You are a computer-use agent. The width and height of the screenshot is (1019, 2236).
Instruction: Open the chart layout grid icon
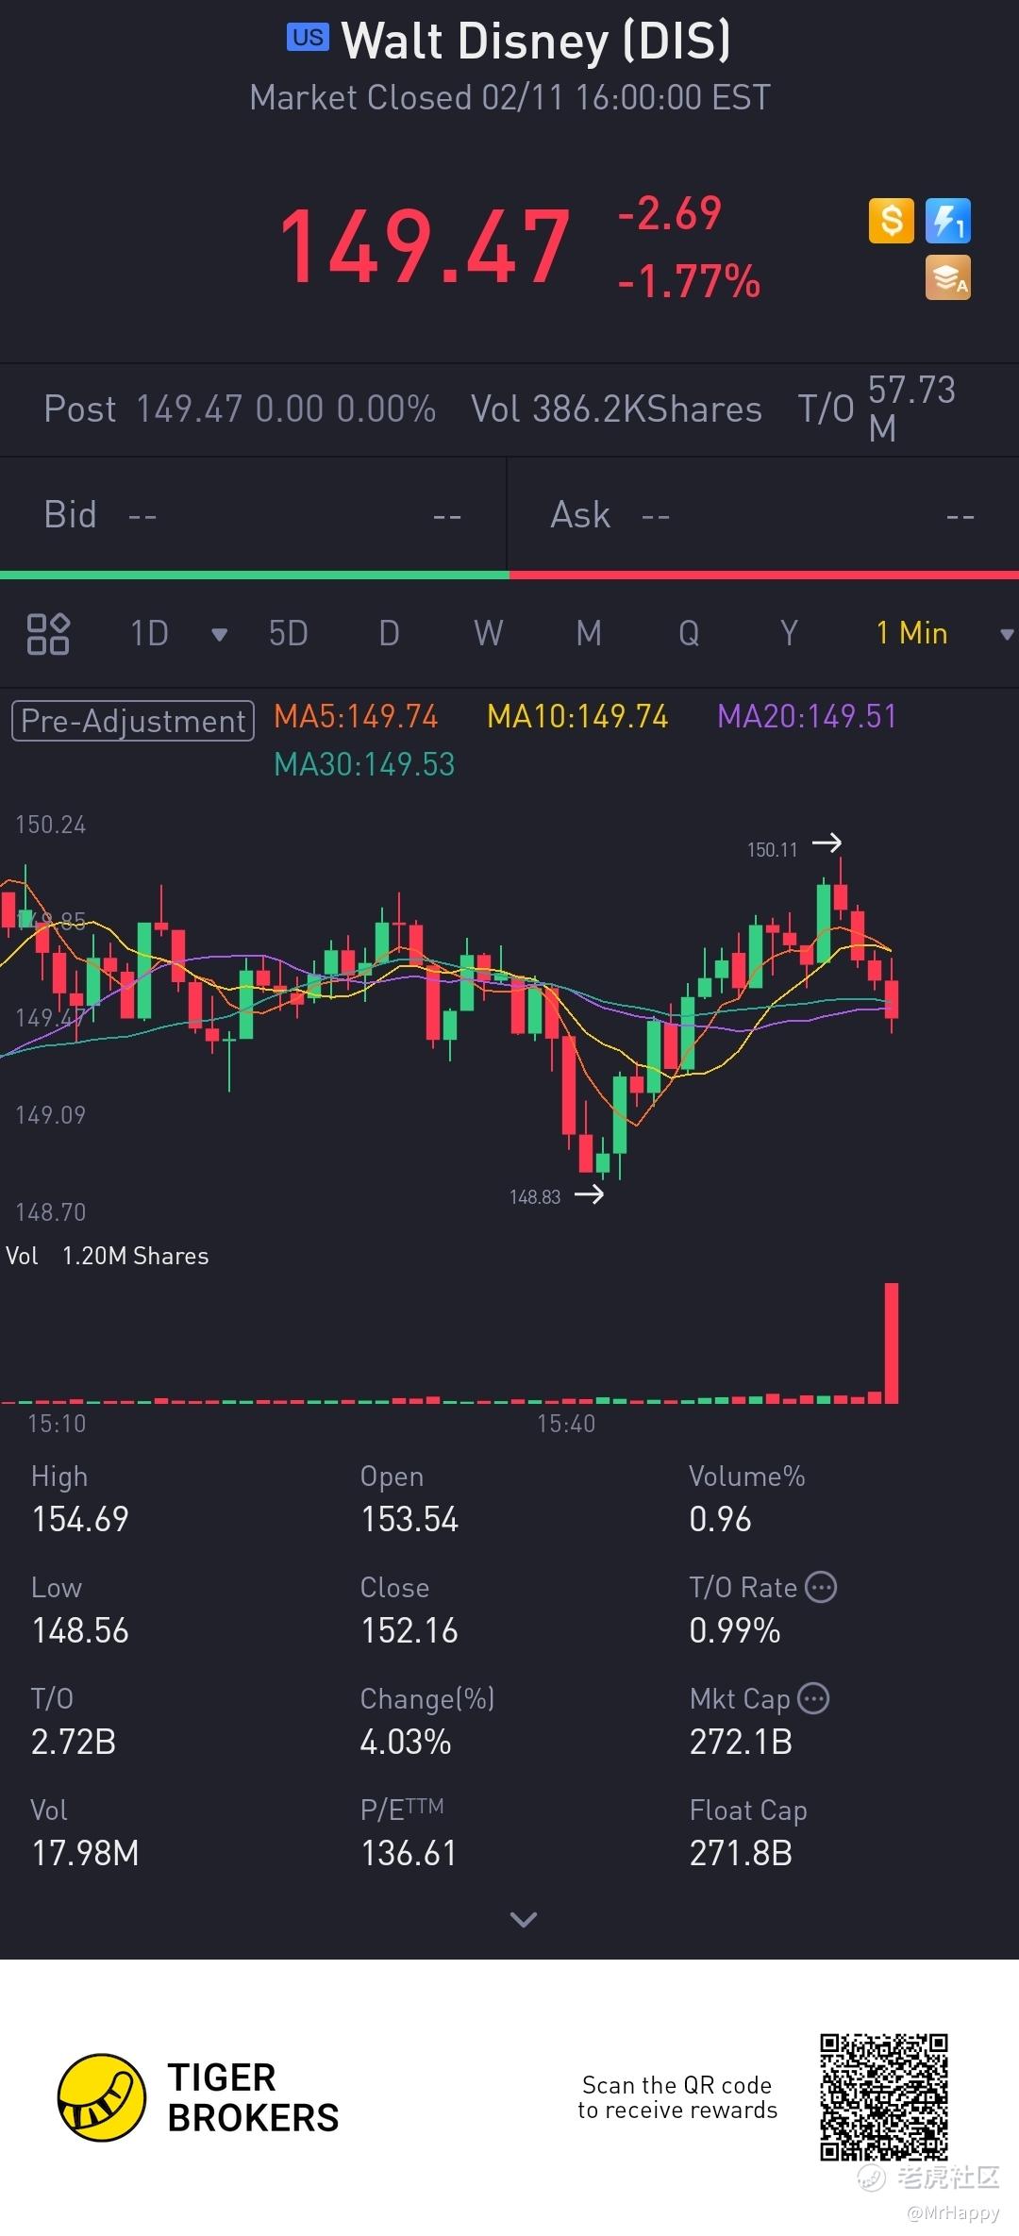[x=48, y=633]
